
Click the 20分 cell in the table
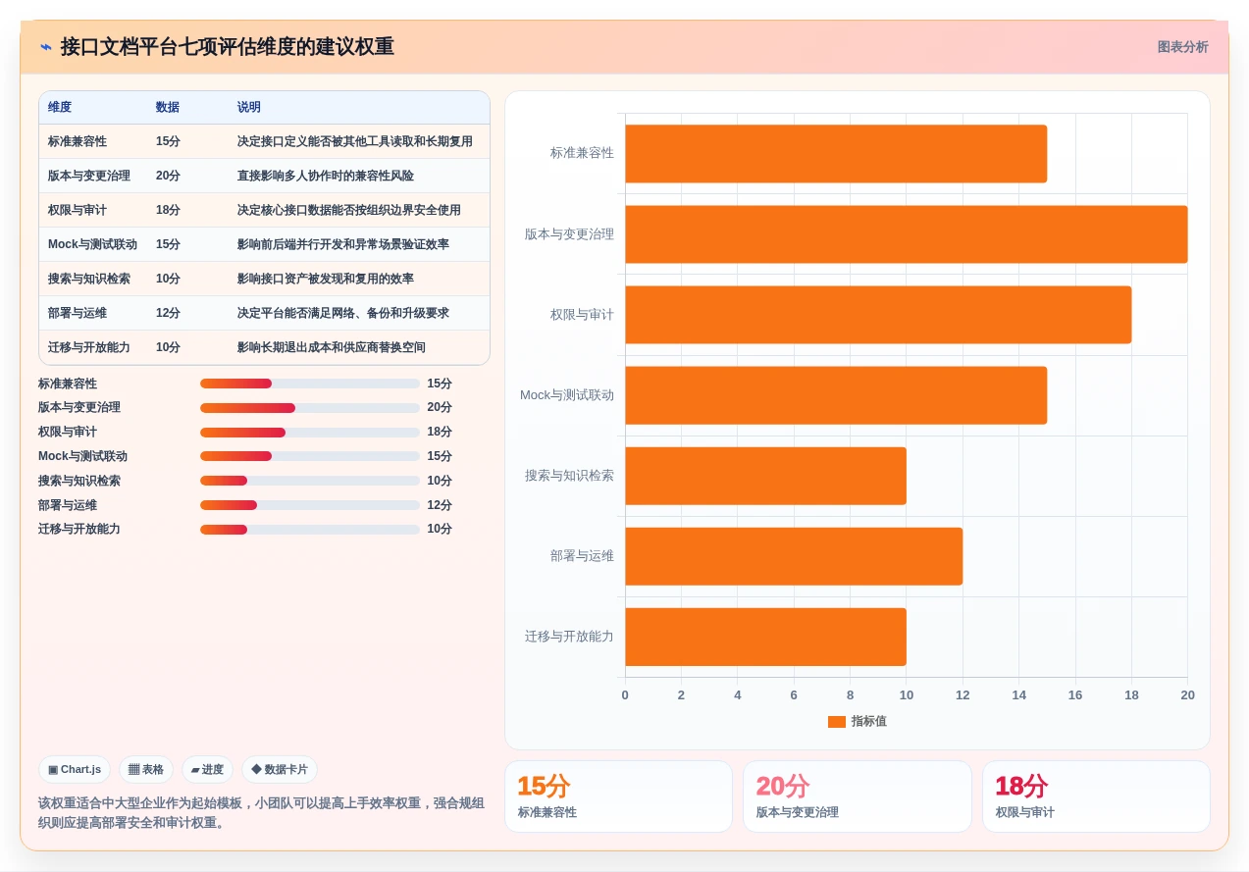point(168,176)
